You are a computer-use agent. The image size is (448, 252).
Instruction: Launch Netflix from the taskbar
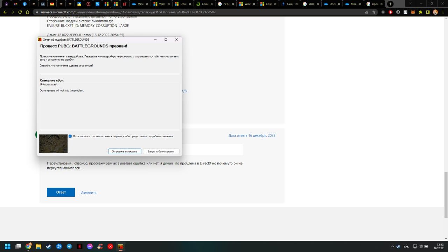(x=79, y=246)
